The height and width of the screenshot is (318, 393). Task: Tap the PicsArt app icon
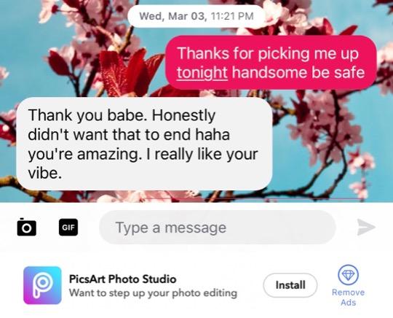coord(42,285)
